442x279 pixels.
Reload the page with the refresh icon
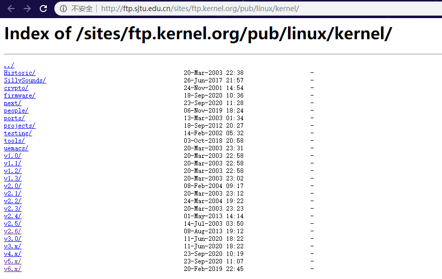(x=43, y=9)
